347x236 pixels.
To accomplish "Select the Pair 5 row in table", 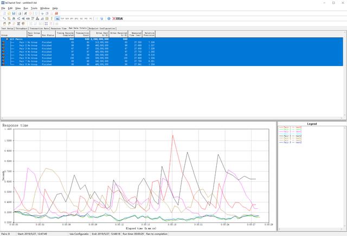I will 81,55.
